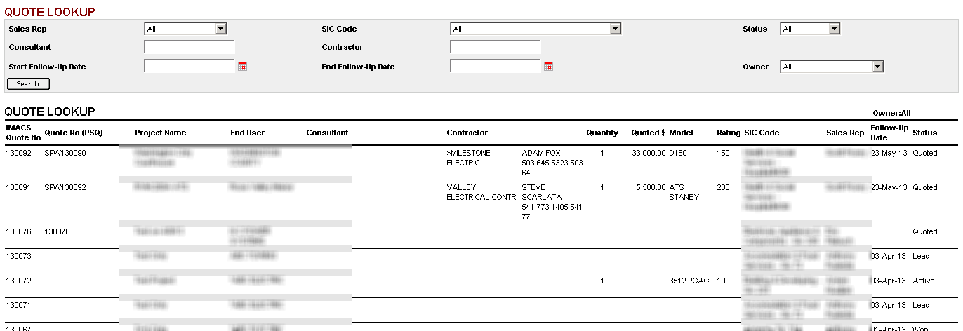This screenshot has height=331, width=963.
Task: Open the Owner dropdown
Action: [832, 67]
